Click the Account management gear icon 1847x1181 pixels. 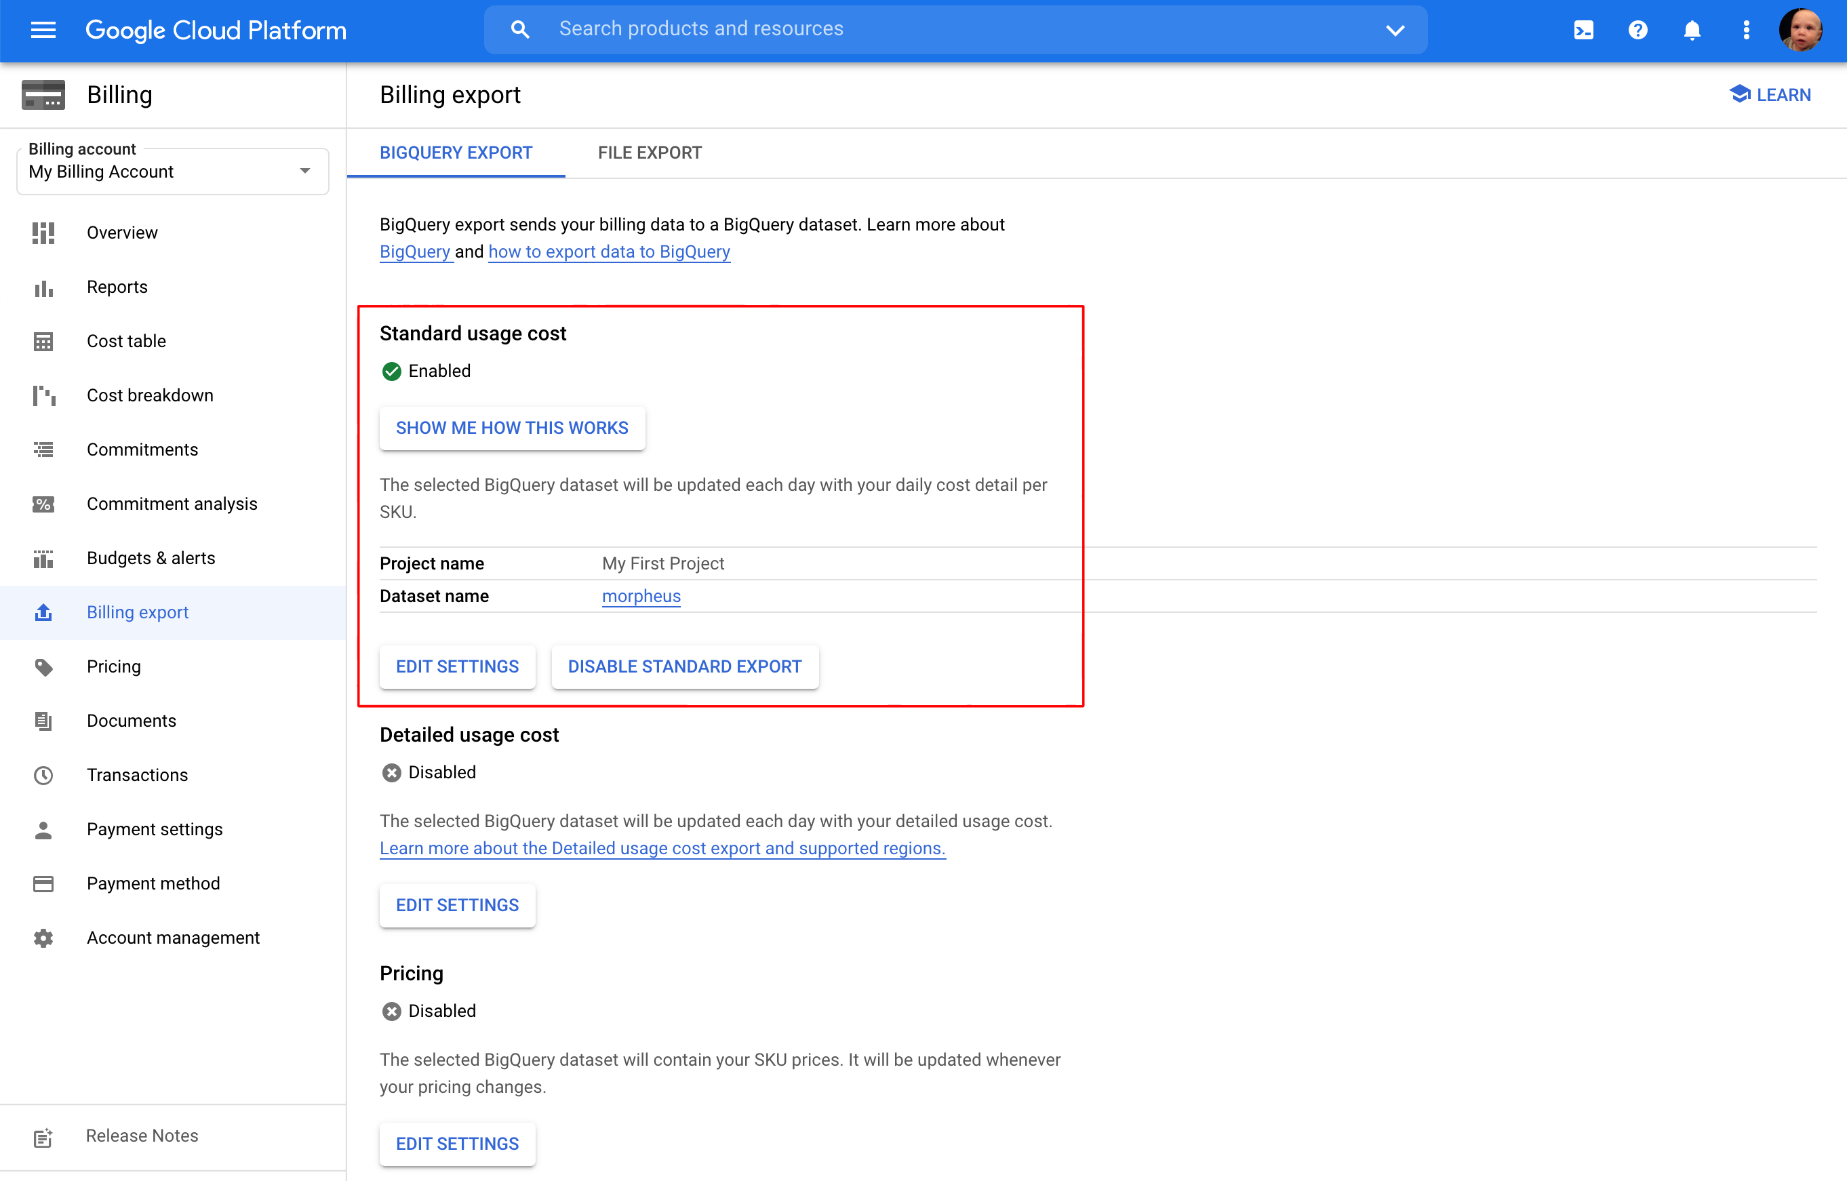pyautogui.click(x=43, y=938)
